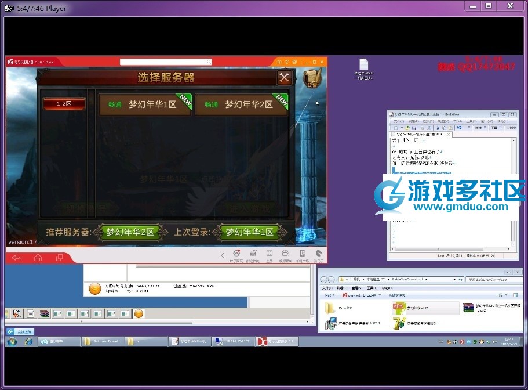The image size is (528, 390).
Task: Expand the Explorer address bar history dropdown
Action: pos(455,279)
